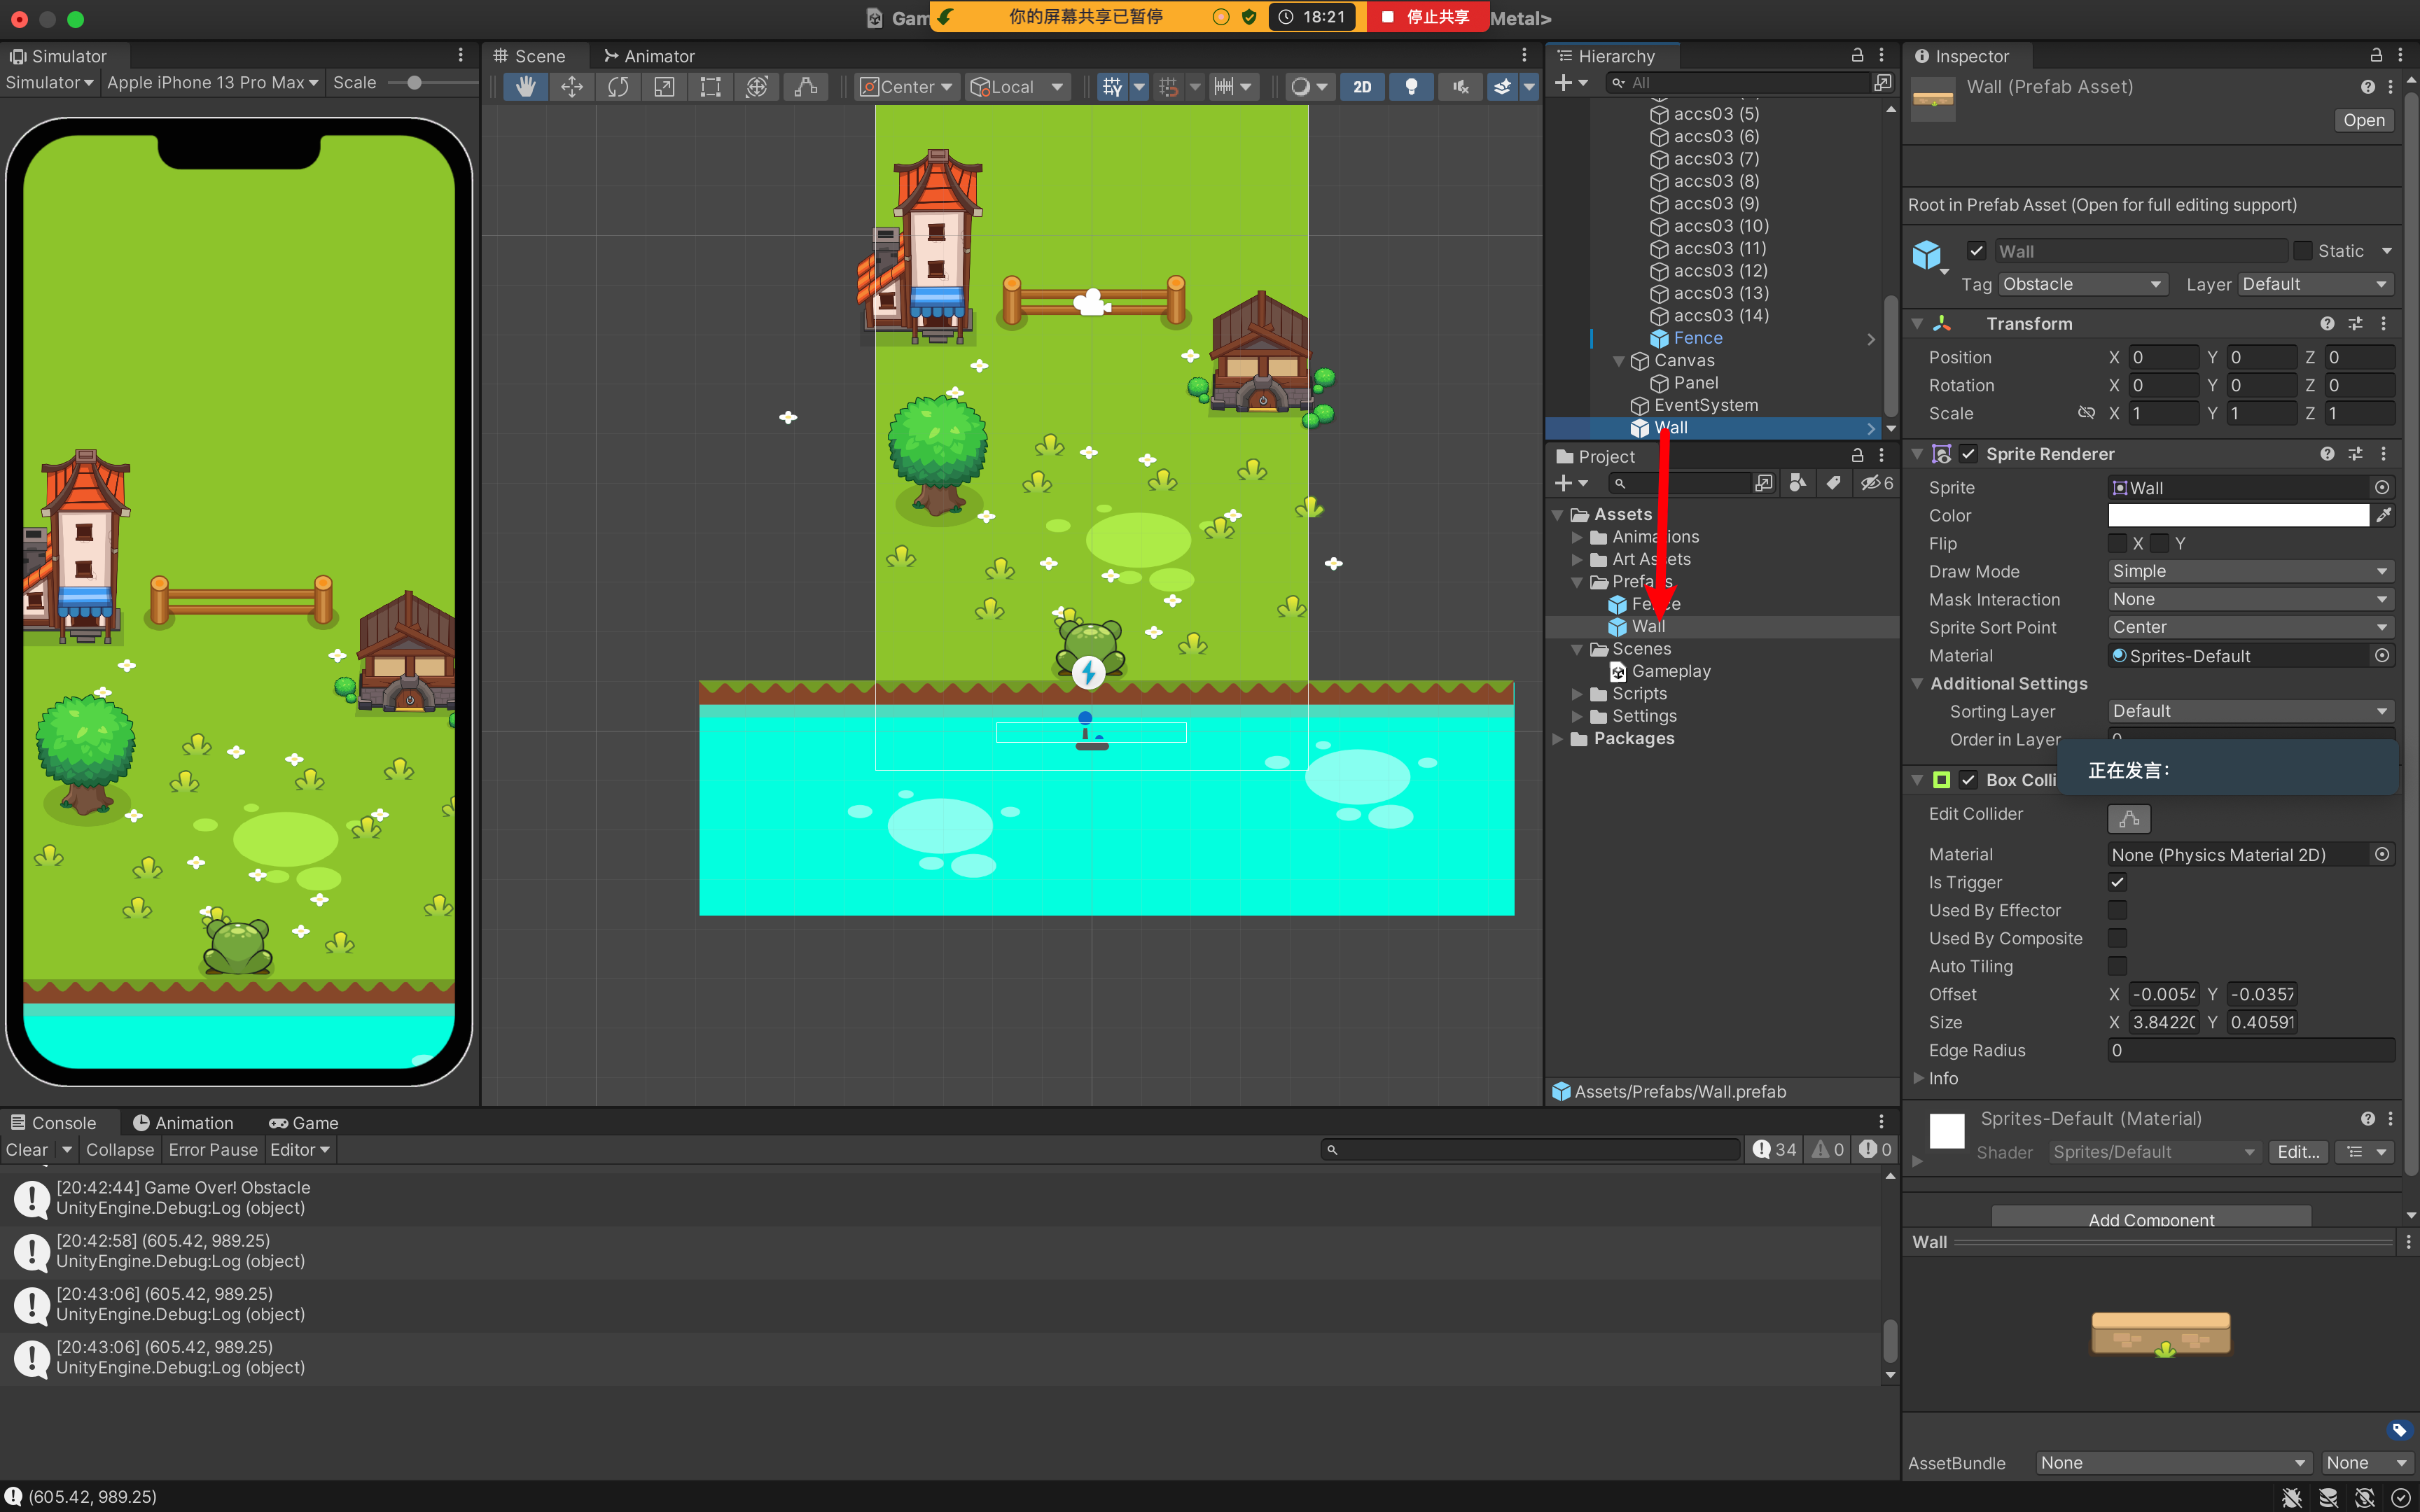Open the Wall prefab with Open button
2420x1512 pixels.
pos(2364,120)
